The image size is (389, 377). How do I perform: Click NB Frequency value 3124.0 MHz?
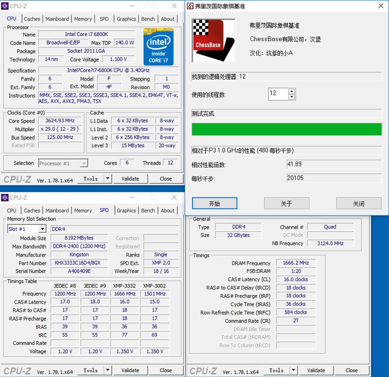(330, 243)
